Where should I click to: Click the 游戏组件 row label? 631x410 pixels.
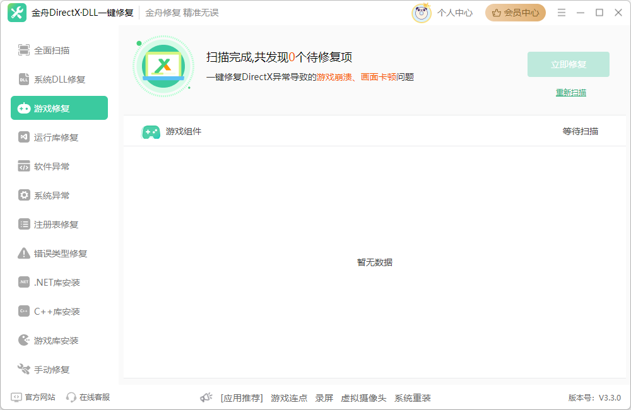[184, 131]
